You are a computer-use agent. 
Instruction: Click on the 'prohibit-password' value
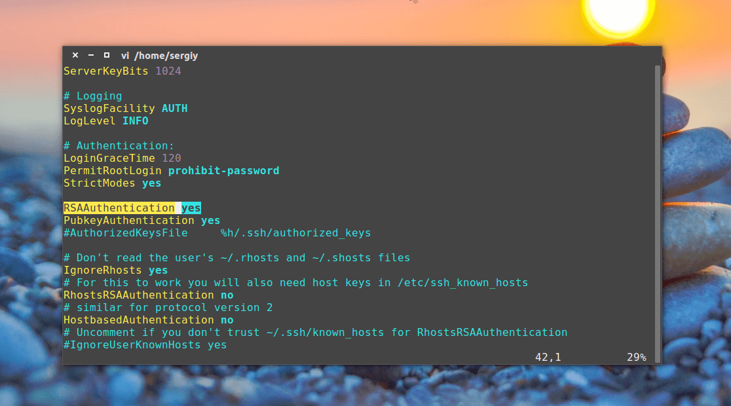tap(224, 171)
